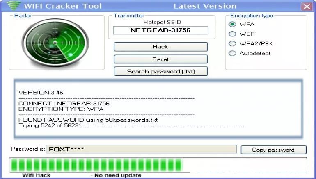Select WEP encryption type
316x179 pixels.
click(x=232, y=34)
